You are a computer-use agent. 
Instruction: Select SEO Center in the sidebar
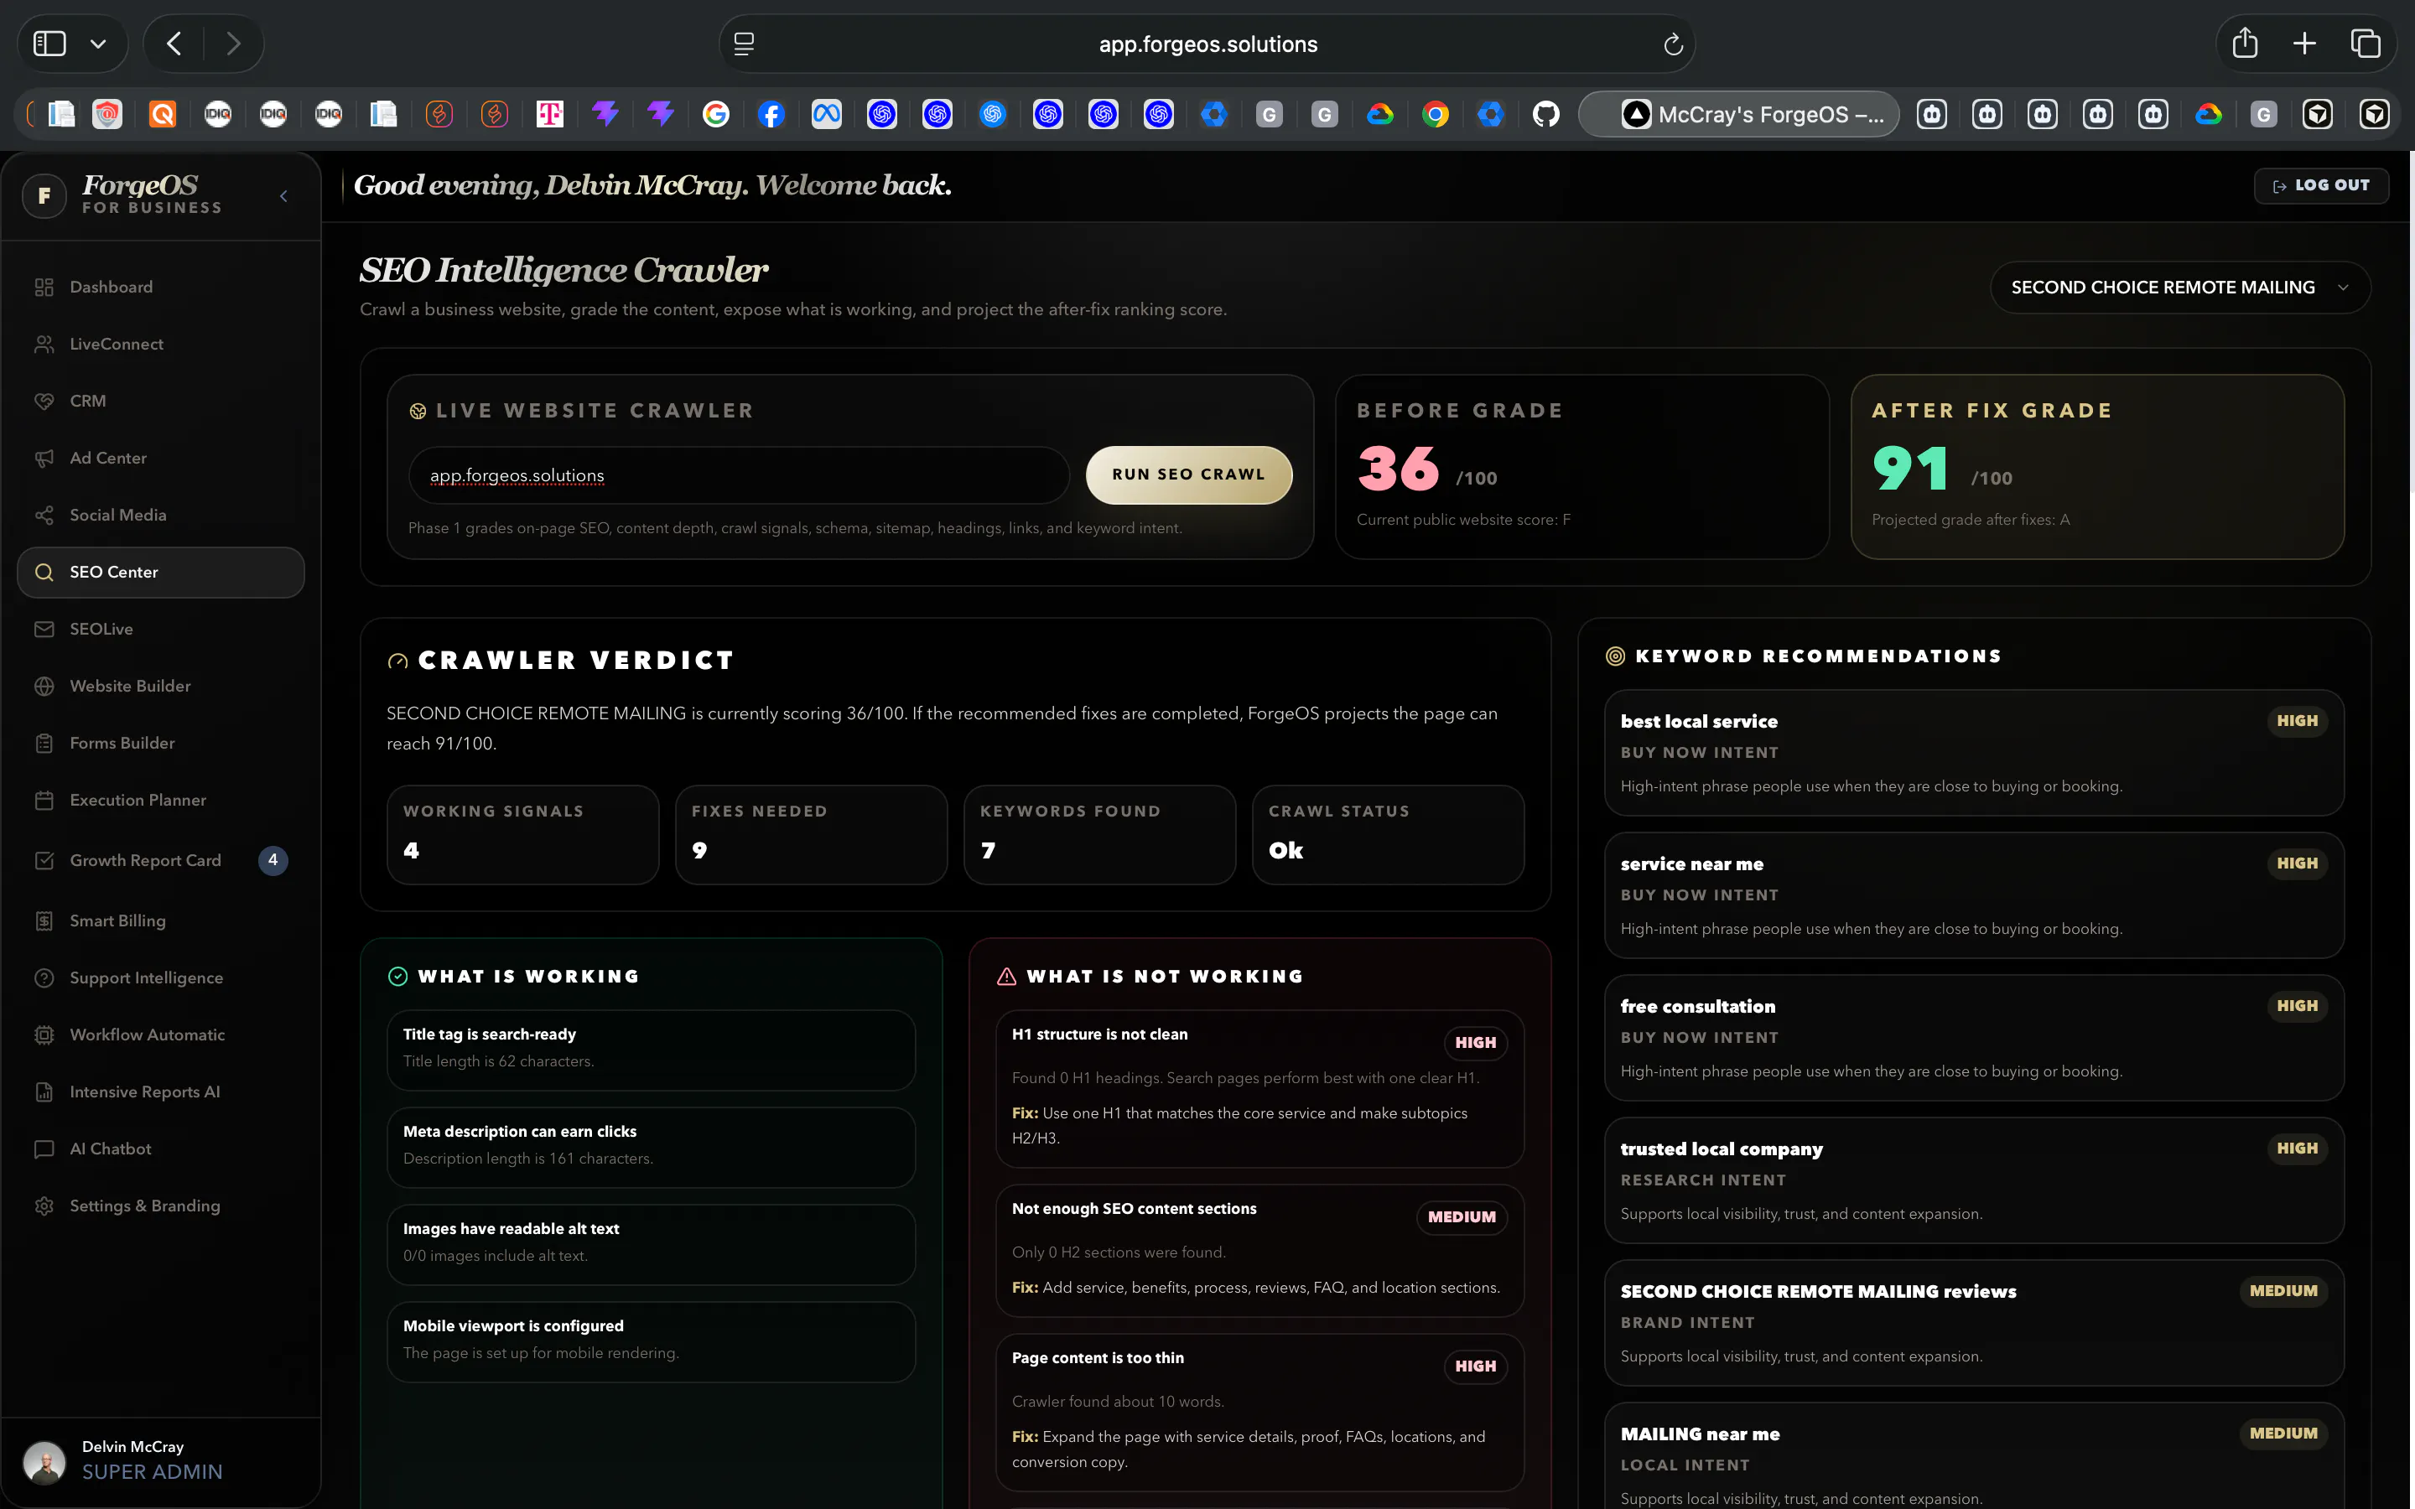[159, 572]
